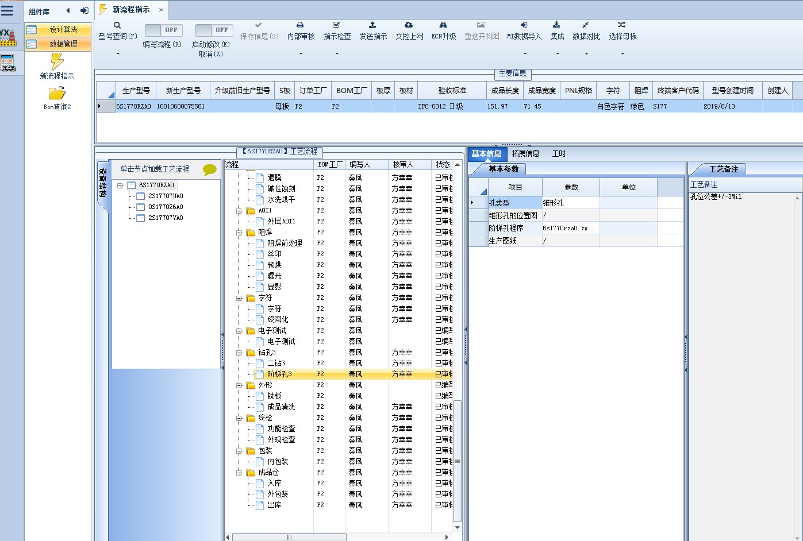
Task: Click the 状态 column header in process grid
Action: point(443,165)
